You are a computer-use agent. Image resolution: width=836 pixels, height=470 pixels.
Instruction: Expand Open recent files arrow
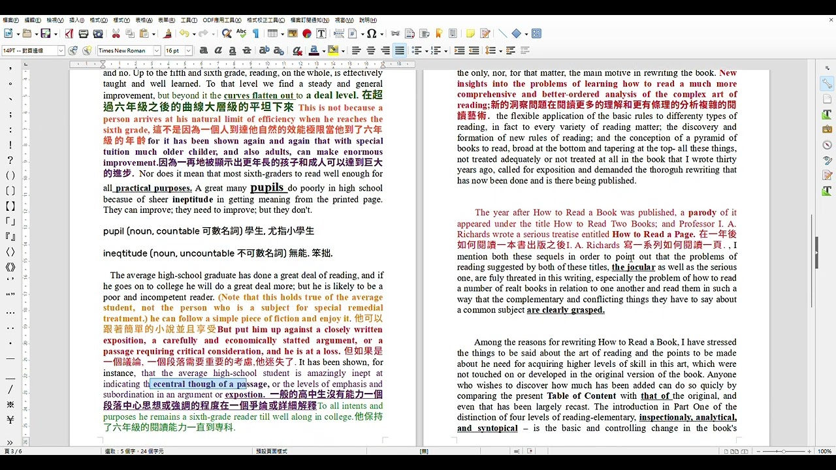point(35,33)
